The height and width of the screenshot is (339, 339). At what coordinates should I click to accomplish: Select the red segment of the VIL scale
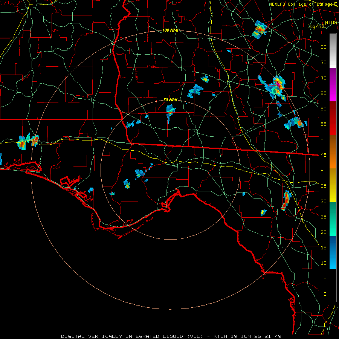(x=333, y=118)
